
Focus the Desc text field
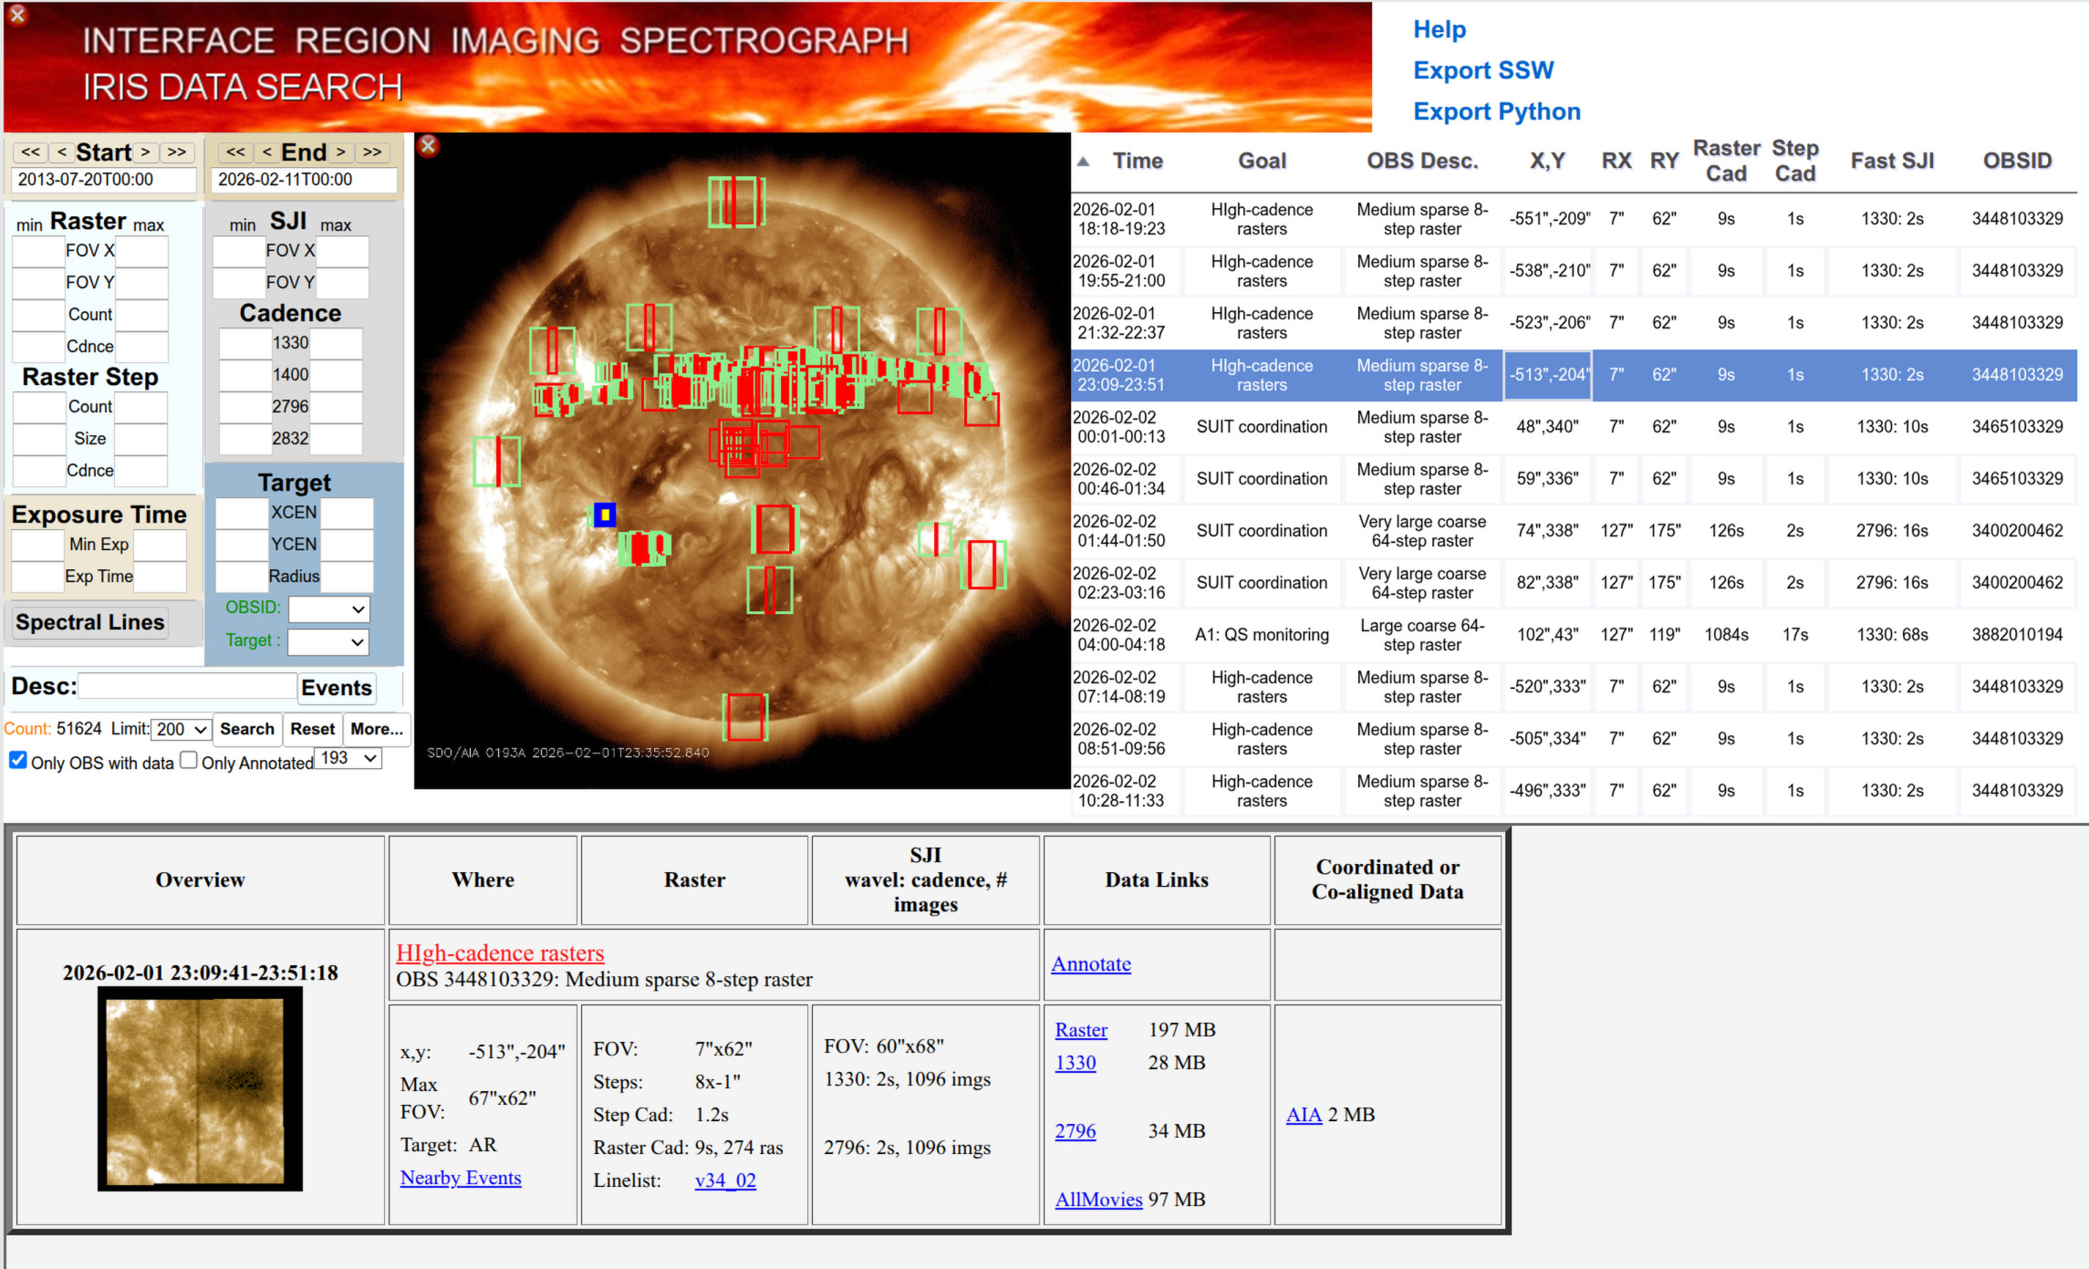(187, 687)
